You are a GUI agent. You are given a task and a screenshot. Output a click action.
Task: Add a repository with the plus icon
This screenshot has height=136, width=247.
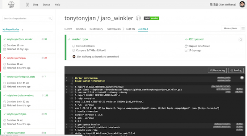tap(23, 30)
